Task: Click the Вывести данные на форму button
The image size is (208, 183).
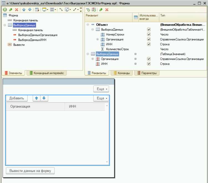Action: (30, 171)
